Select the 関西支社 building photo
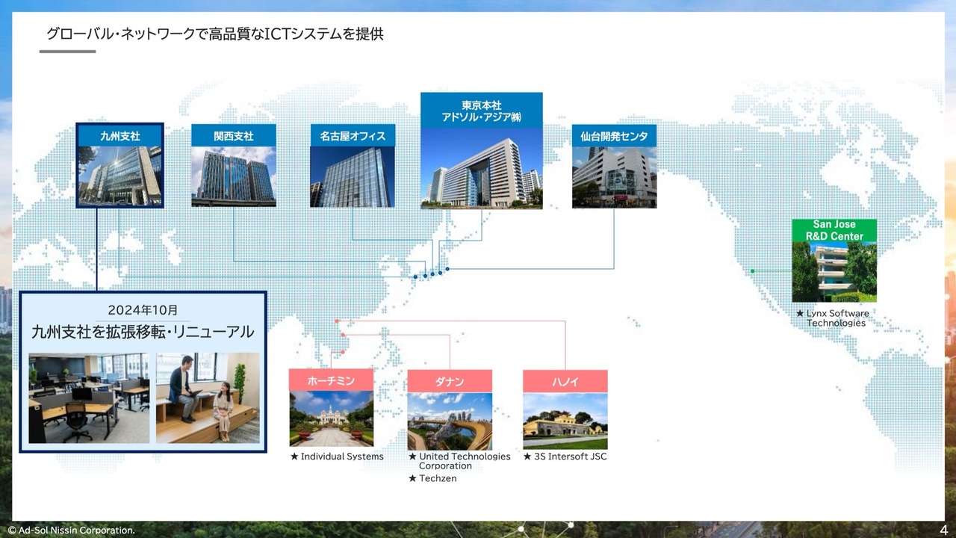The width and height of the screenshot is (956, 538). click(233, 176)
